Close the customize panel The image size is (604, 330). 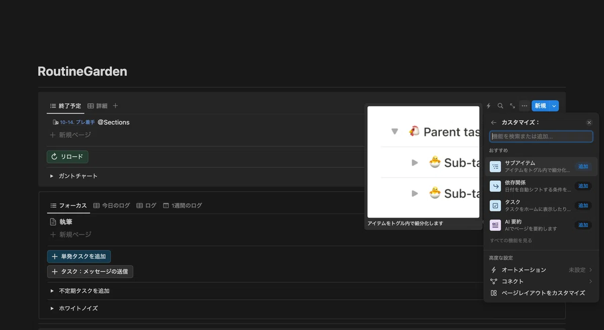tap(589, 123)
